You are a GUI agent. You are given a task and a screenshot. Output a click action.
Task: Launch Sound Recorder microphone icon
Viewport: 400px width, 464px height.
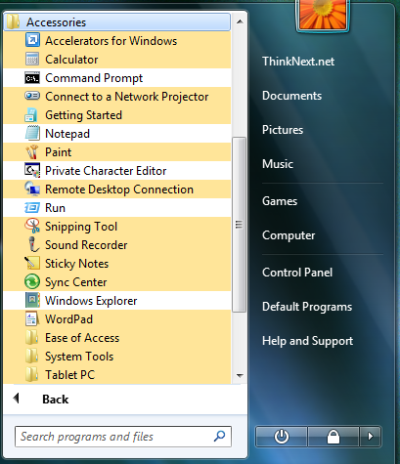32,244
